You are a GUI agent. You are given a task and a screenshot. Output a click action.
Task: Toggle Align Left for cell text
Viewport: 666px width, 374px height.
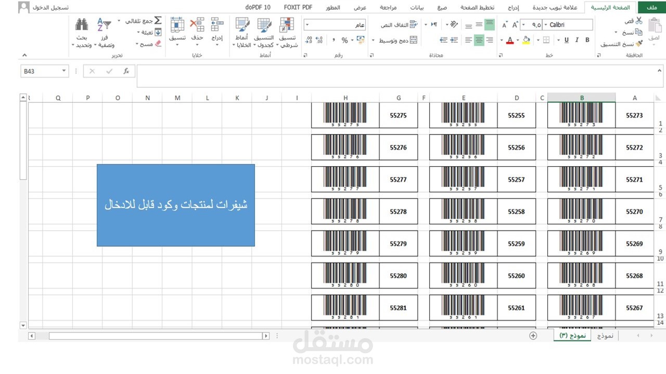tap(469, 40)
